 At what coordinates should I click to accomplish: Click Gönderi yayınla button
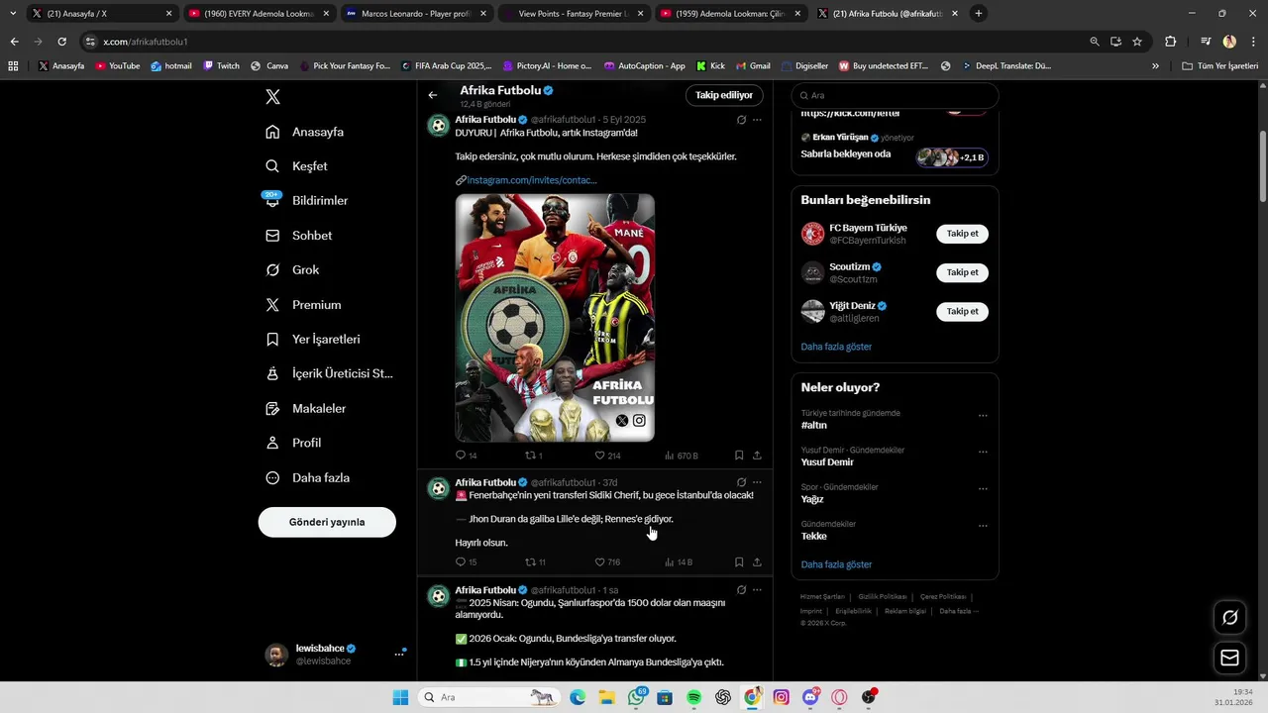click(x=327, y=522)
